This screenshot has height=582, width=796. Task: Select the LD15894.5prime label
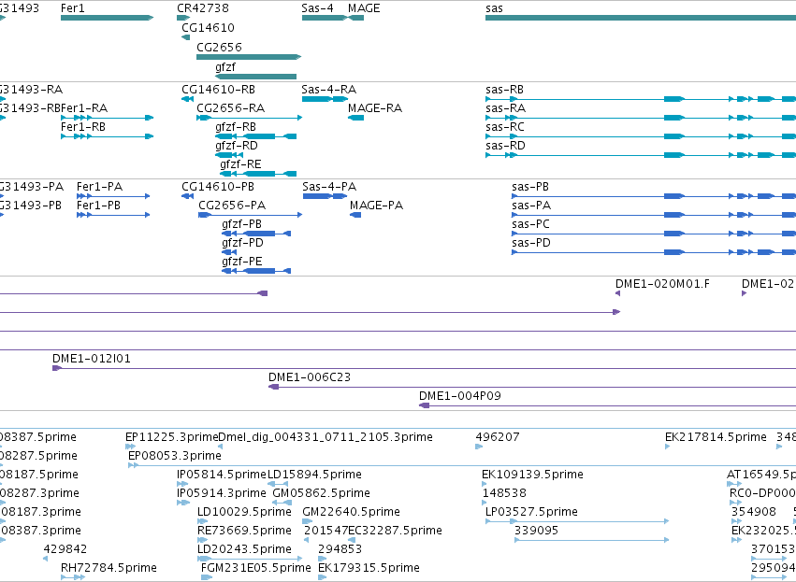pyautogui.click(x=314, y=475)
